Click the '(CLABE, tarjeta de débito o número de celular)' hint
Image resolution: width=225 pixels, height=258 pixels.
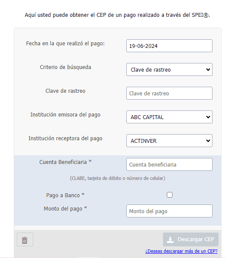tap(118, 178)
